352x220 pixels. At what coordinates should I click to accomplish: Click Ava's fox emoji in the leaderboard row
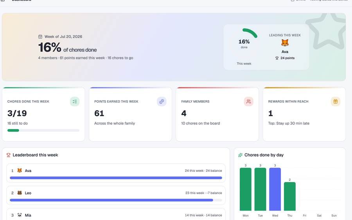pyautogui.click(x=20, y=171)
